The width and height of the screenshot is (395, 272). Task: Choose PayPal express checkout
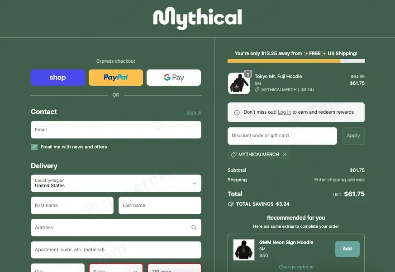point(116,78)
